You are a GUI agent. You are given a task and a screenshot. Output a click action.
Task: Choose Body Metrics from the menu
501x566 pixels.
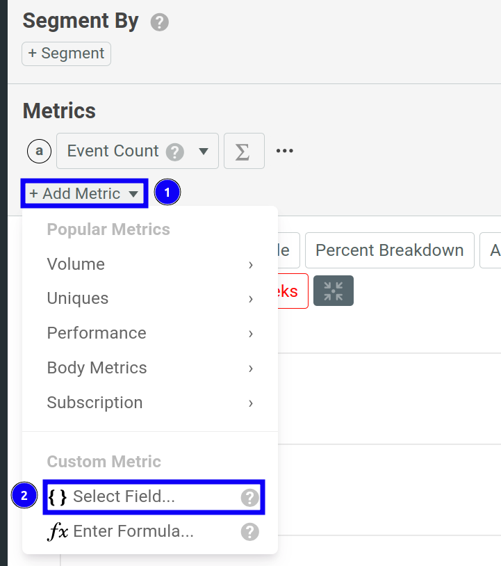pos(97,368)
